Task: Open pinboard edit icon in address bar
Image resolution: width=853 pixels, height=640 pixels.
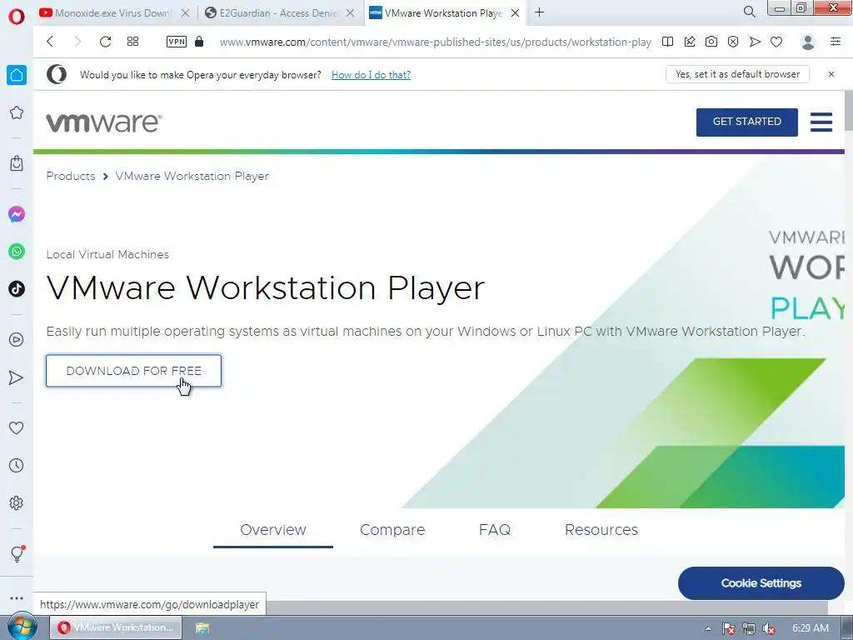Action: point(689,42)
